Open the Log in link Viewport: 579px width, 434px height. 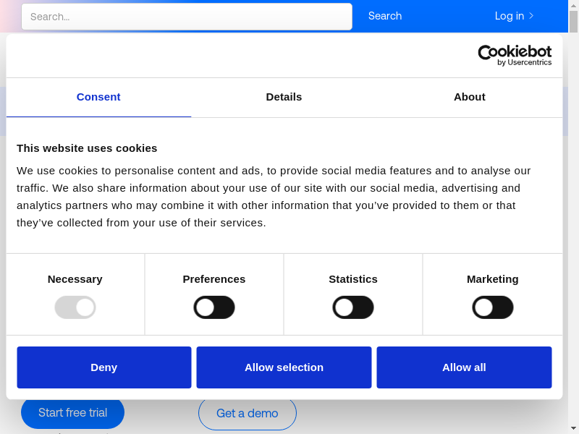tap(510, 16)
